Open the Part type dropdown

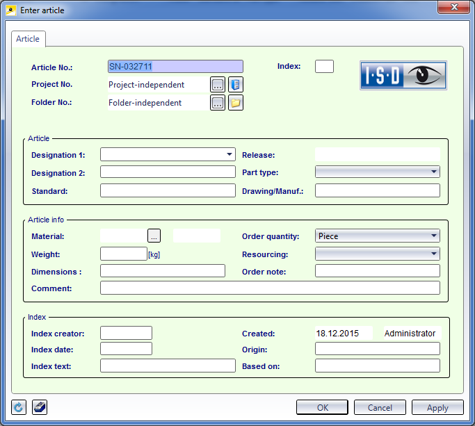point(378,172)
